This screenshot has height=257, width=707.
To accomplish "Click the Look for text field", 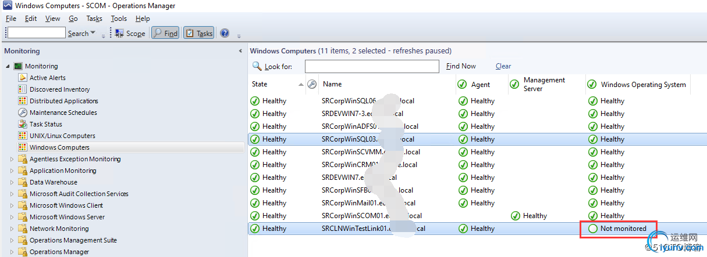I will [372, 66].
